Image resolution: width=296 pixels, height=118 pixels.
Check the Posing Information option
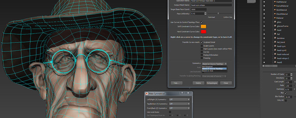[x=202, y=55]
